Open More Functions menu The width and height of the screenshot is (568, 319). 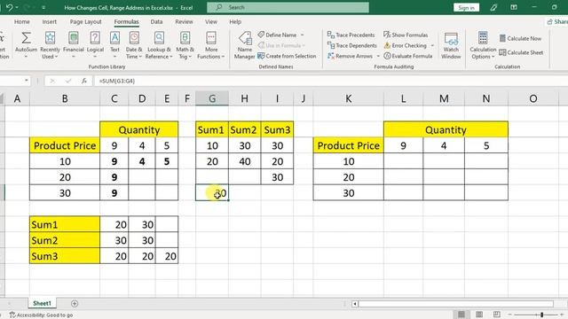[x=211, y=45]
